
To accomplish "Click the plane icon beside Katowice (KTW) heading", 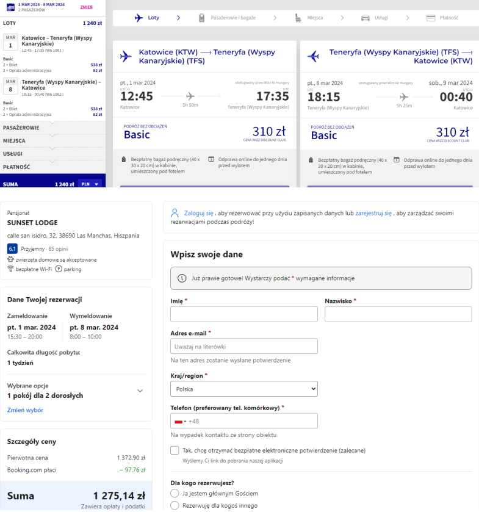I will click(x=126, y=56).
